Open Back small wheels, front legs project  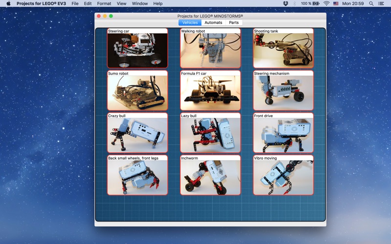(137, 175)
